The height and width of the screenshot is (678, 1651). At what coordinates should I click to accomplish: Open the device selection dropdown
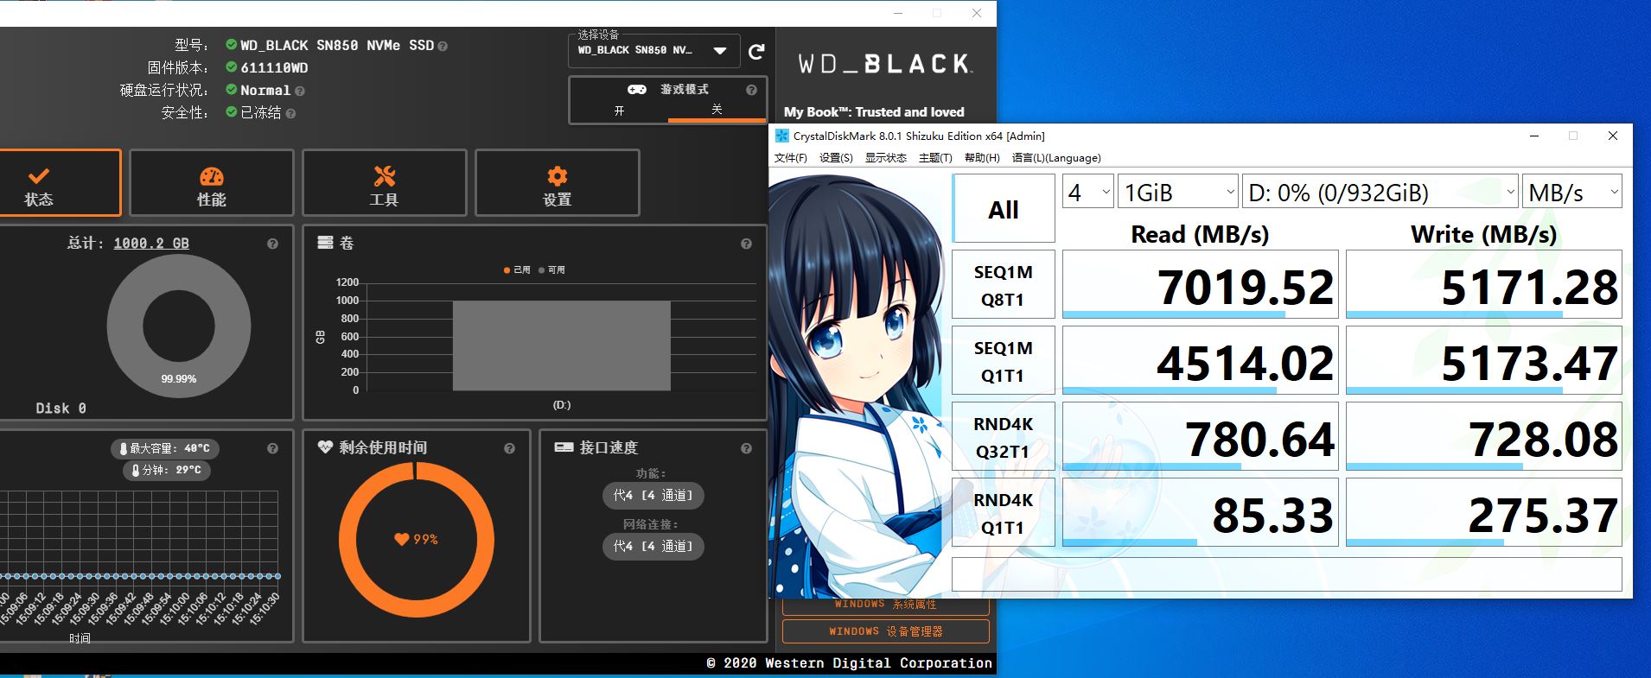(x=654, y=51)
